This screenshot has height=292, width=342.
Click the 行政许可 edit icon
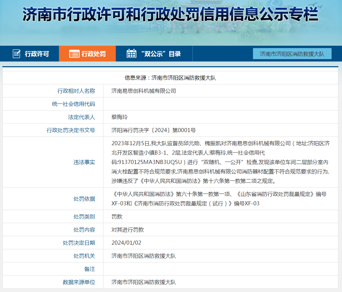16,54
